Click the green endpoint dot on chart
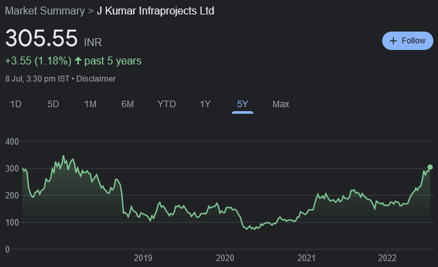Screen dimensions: 438x267 430,167
